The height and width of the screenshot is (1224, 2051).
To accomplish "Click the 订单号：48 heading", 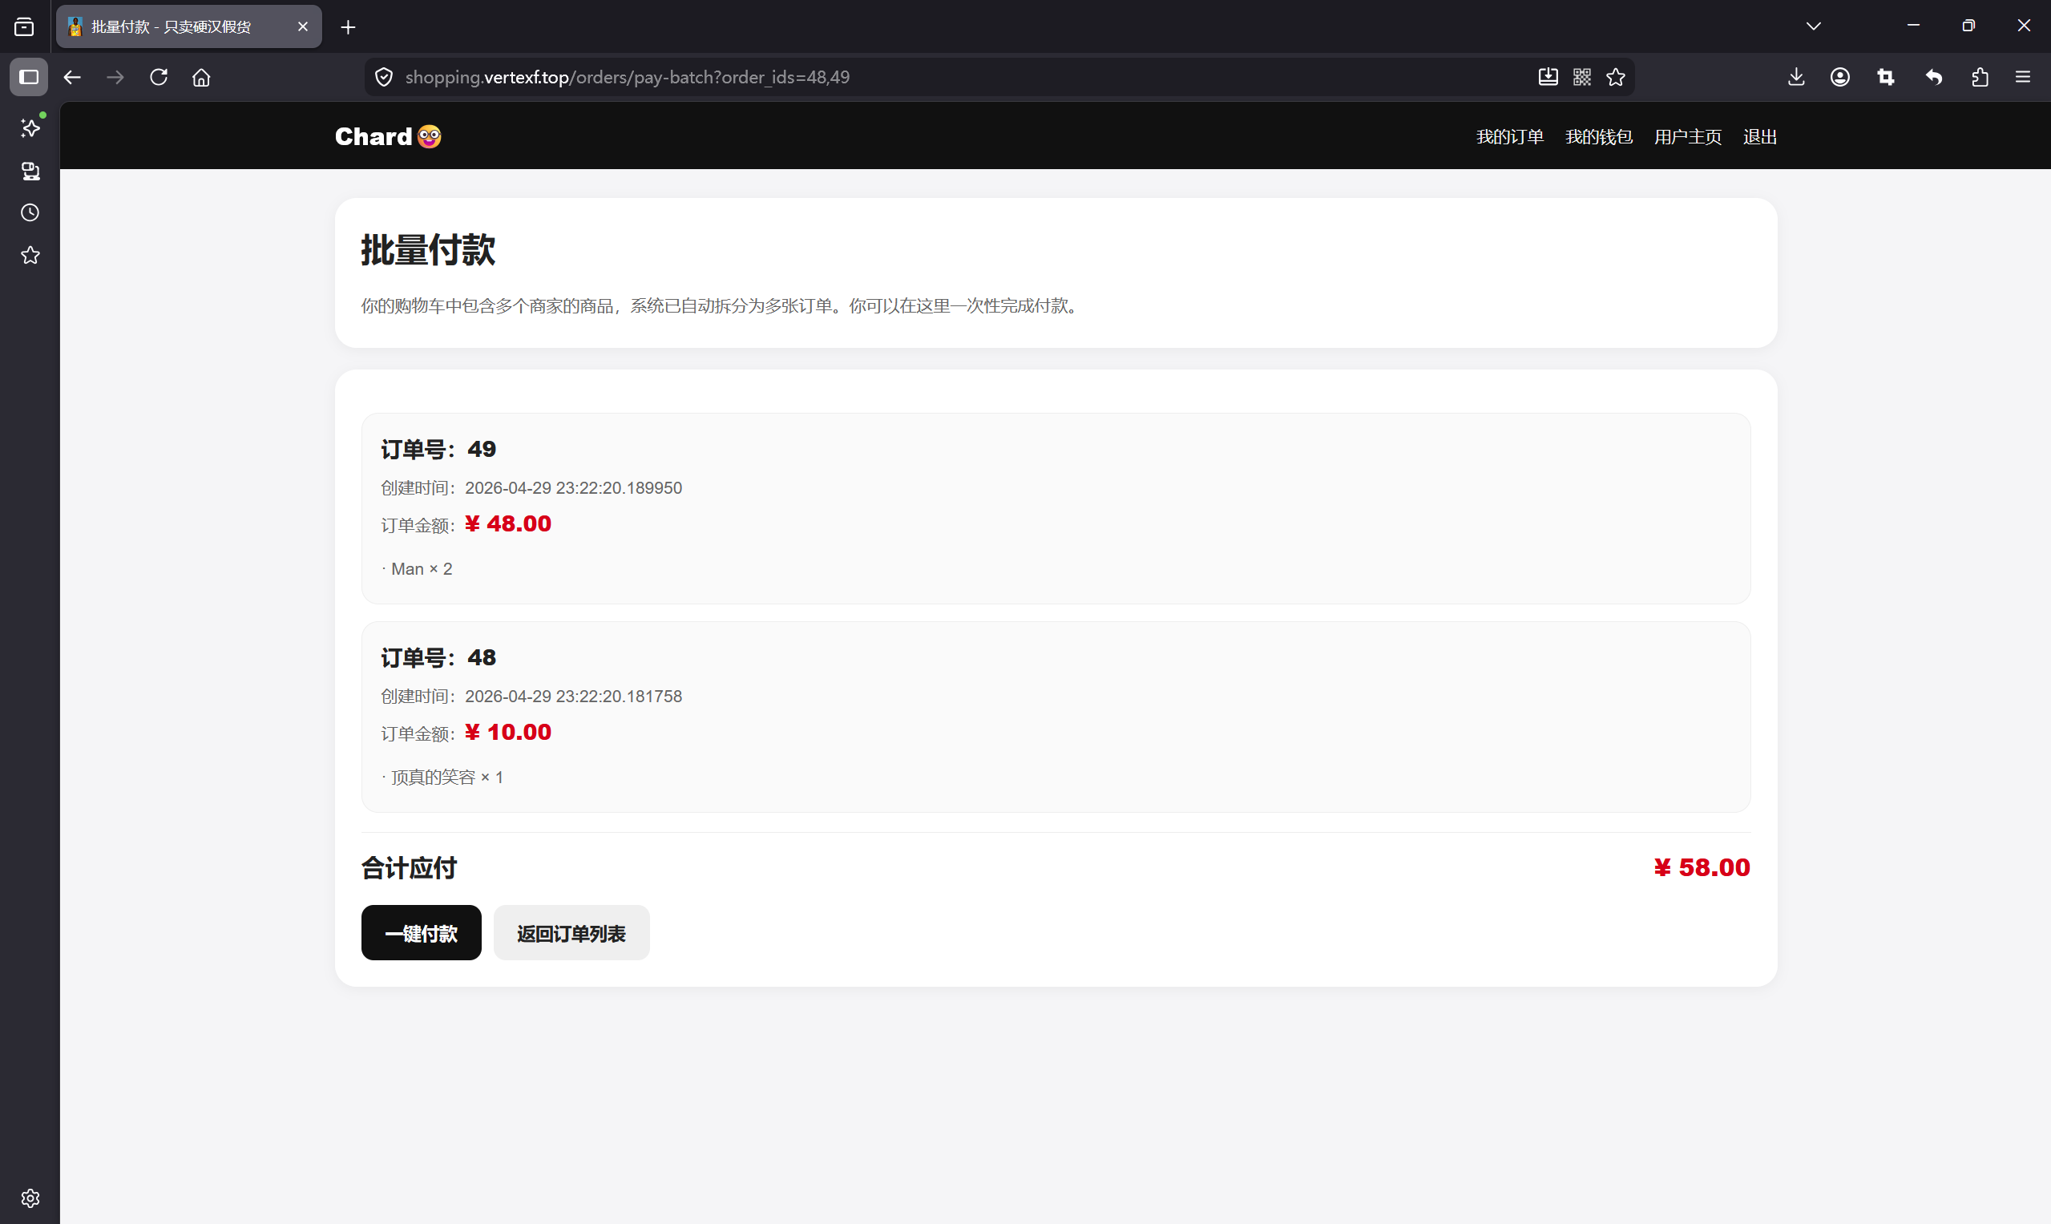I will 438,657.
